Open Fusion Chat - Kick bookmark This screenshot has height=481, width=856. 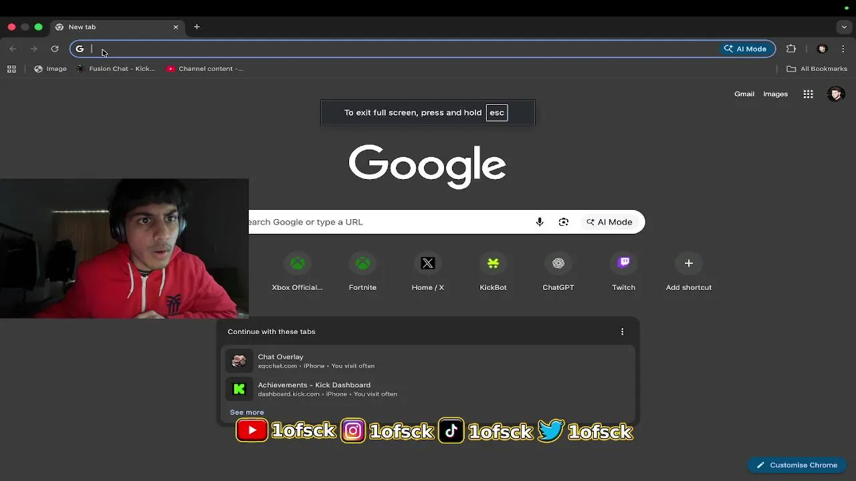coord(116,69)
